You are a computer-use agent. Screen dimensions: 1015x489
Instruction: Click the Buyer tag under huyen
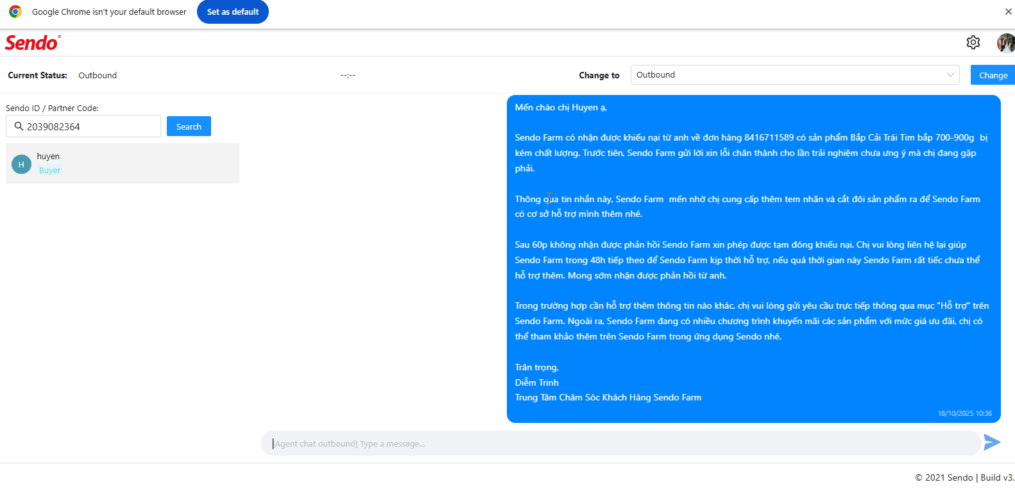pyautogui.click(x=49, y=171)
